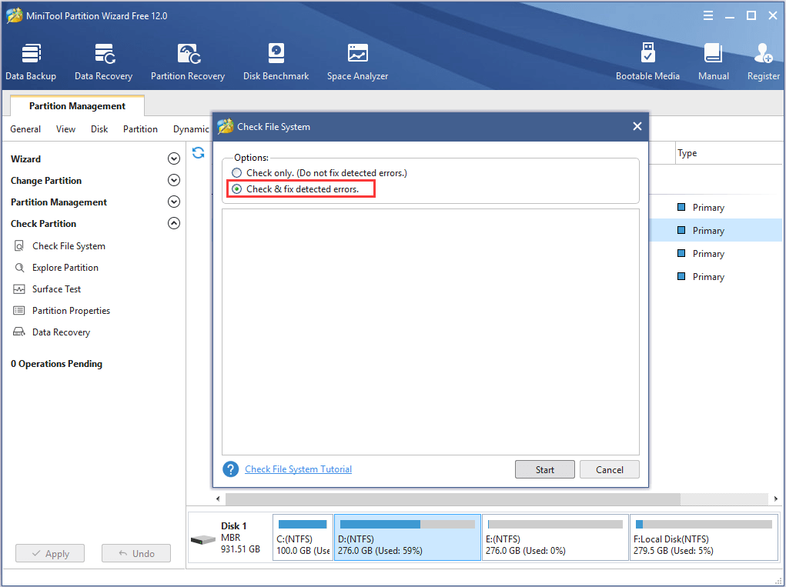Click the horizontal scrollbar right arrow

click(776, 499)
